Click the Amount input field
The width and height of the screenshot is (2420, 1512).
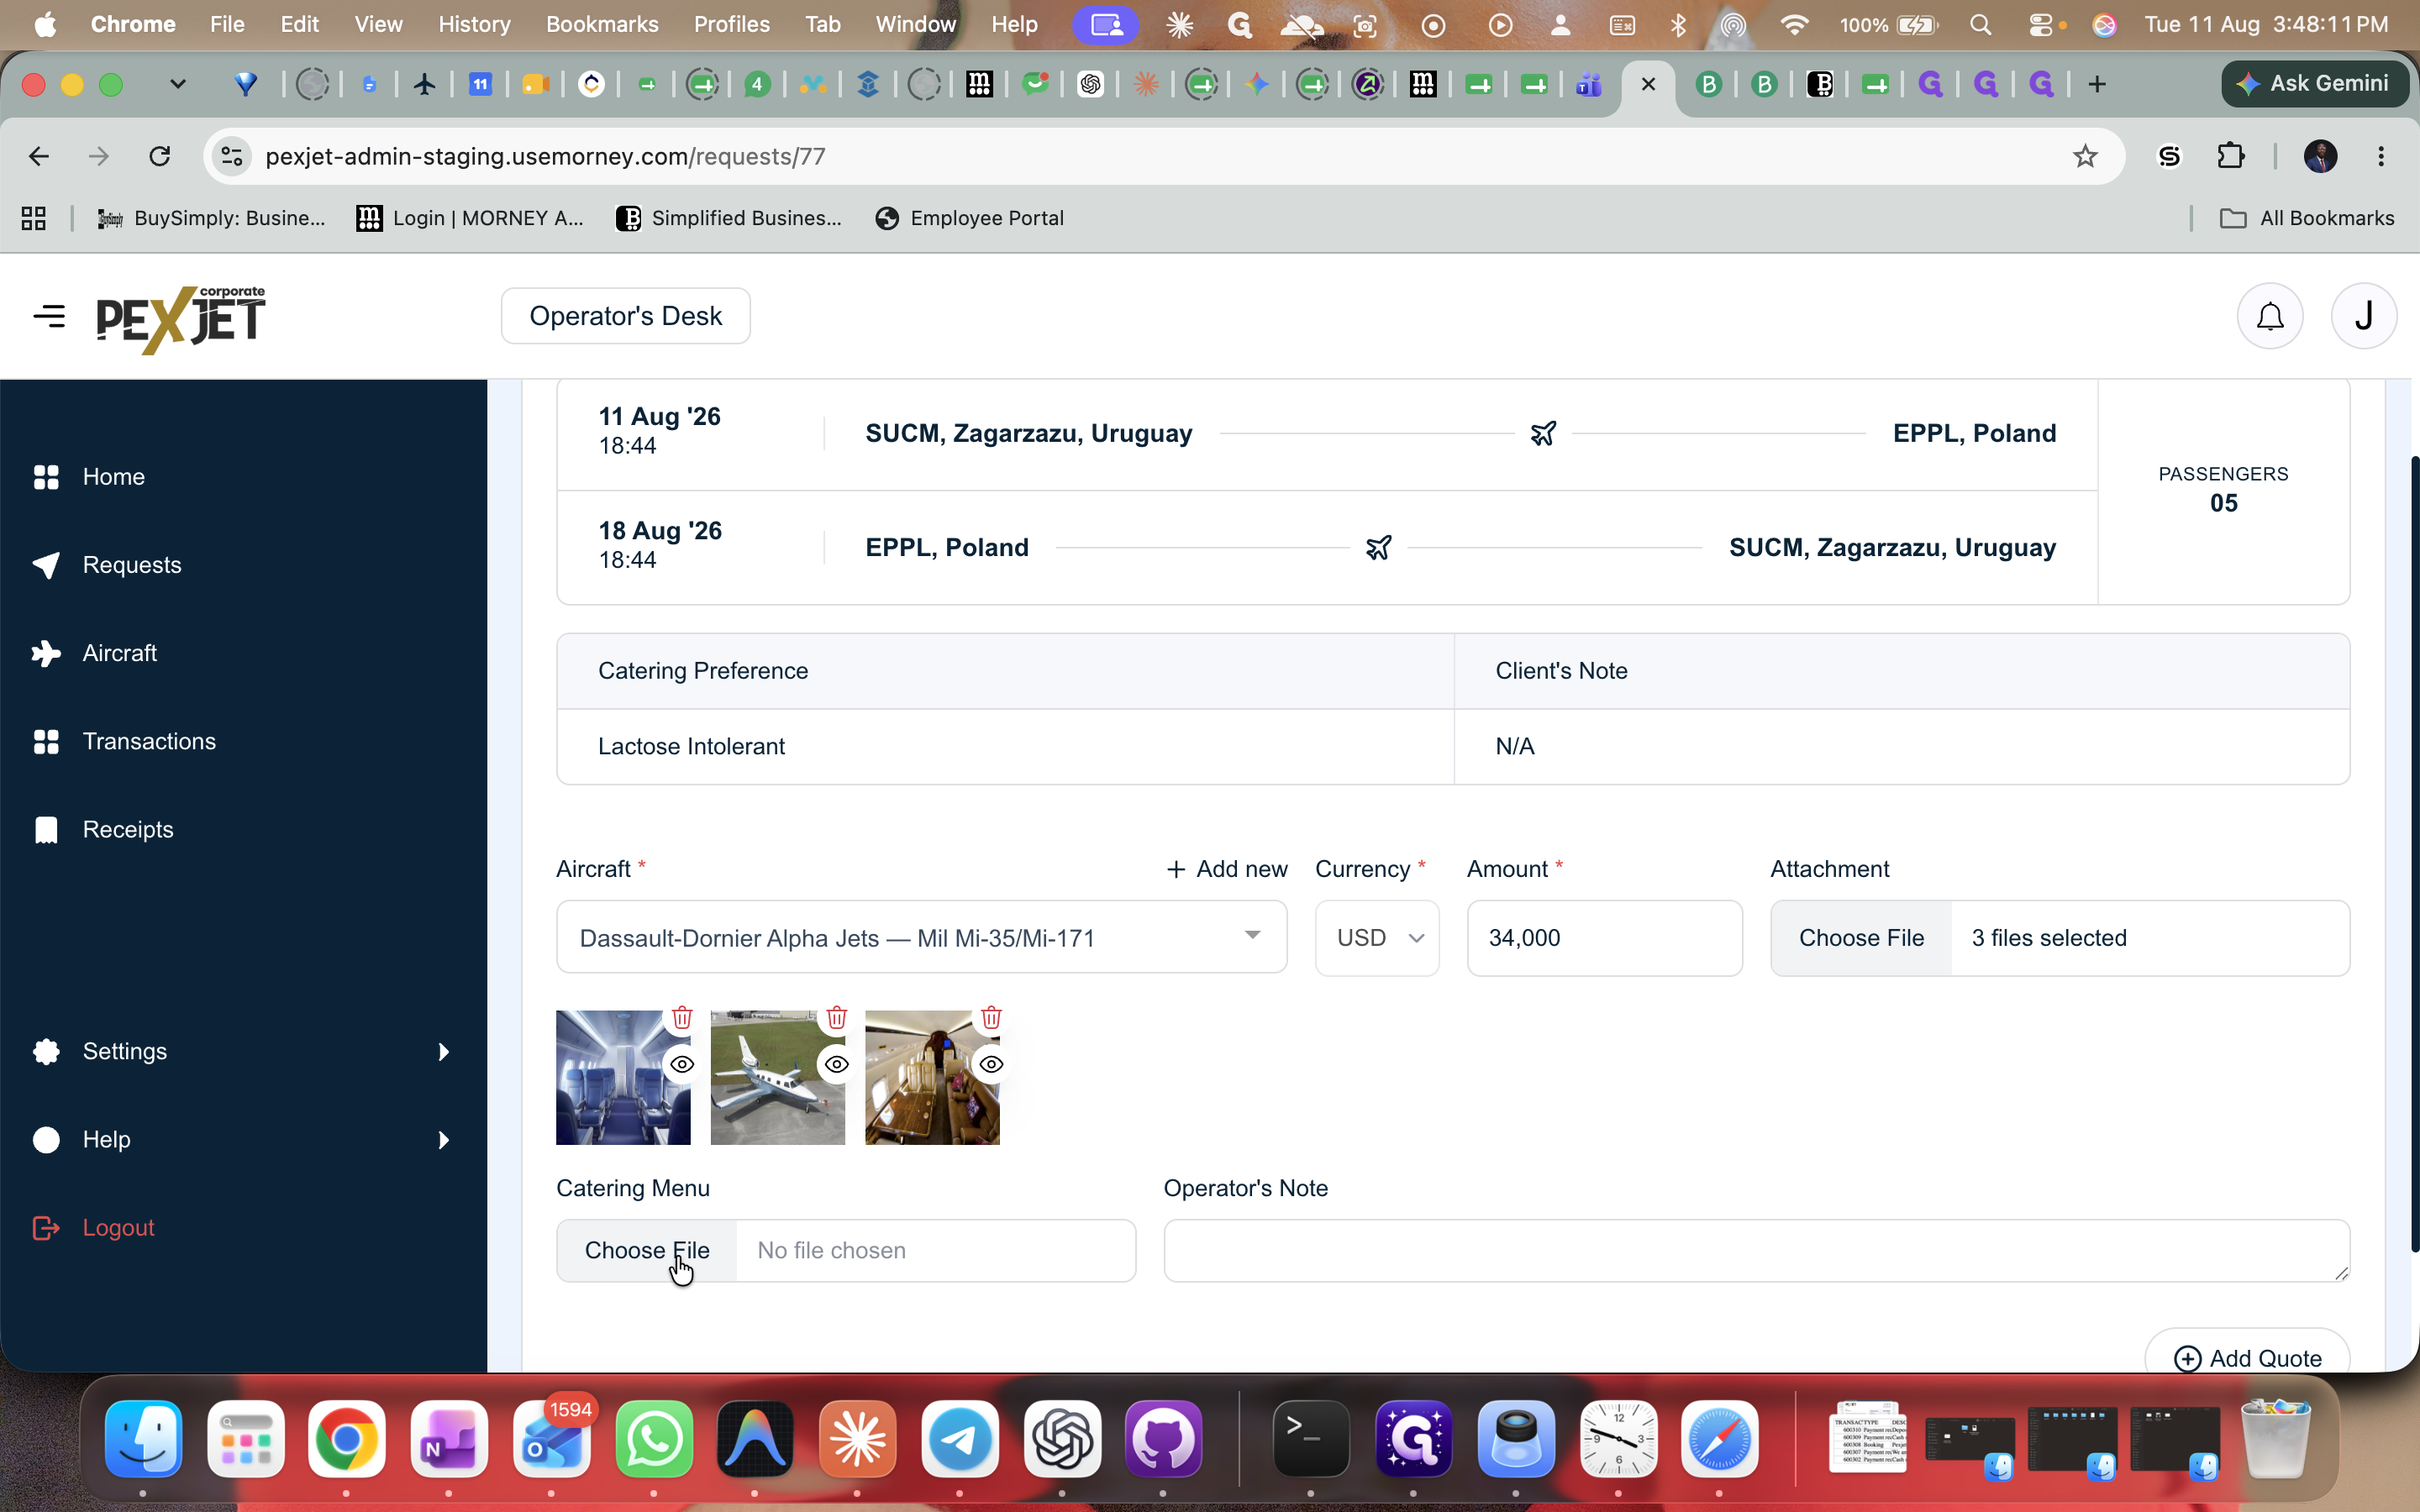click(1604, 938)
